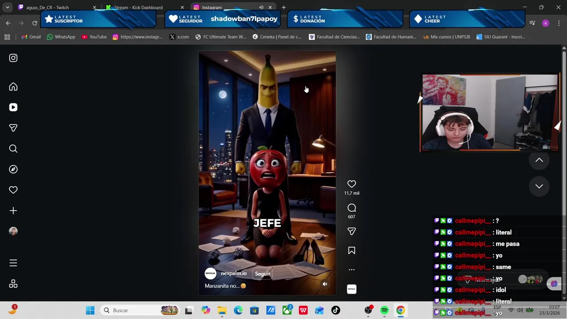Expand the caption 'Manzanita no...'
Image resolution: width=567 pixels, height=319 pixels.
[225, 286]
